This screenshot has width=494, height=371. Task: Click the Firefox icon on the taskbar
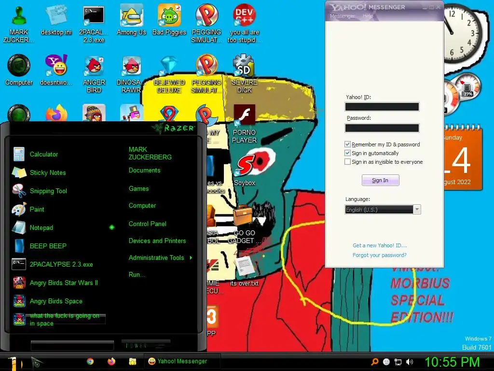111,361
